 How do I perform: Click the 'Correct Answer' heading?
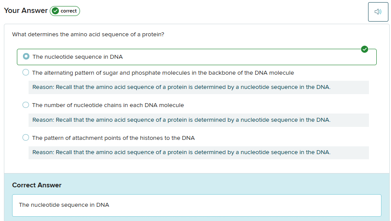tap(37, 185)
